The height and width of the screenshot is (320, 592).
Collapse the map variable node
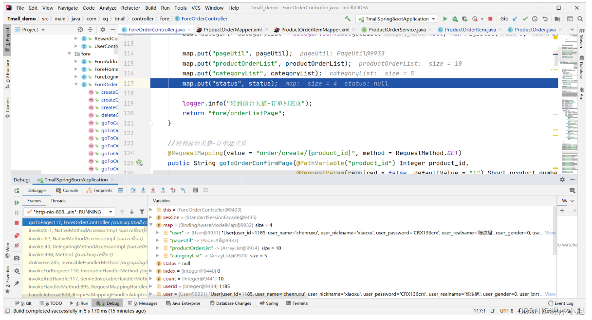coord(151,225)
